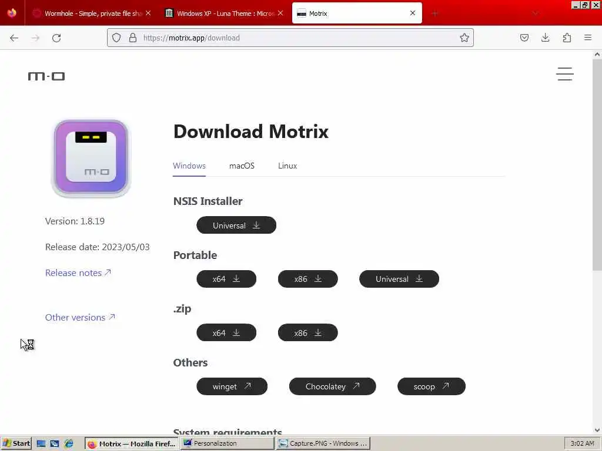Click Motrix Firefox taskbar button
Image resolution: width=602 pixels, height=451 pixels.
(x=131, y=444)
